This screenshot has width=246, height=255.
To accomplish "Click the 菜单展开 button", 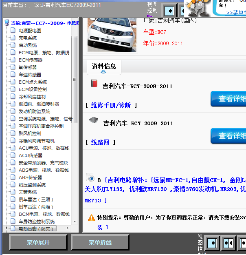I will (x=38, y=242).
